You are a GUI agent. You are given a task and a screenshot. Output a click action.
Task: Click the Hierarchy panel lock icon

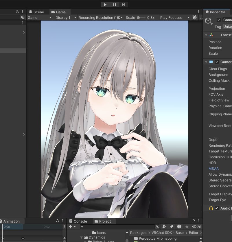(17, 12)
